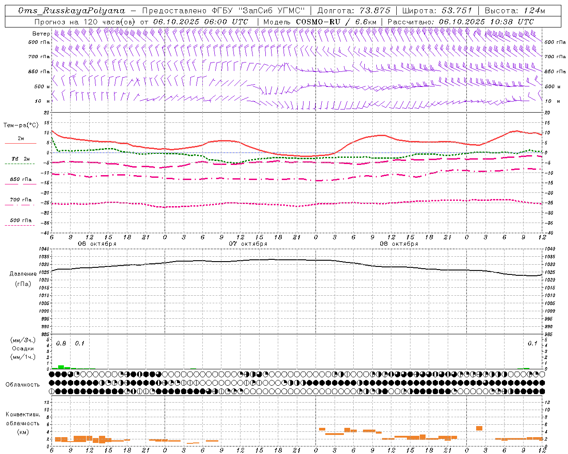This screenshot has height=454, width=568.
Task: Click the text Предоставлено ФГБУ "ЗапСиб УГМС"
Action: point(224,11)
